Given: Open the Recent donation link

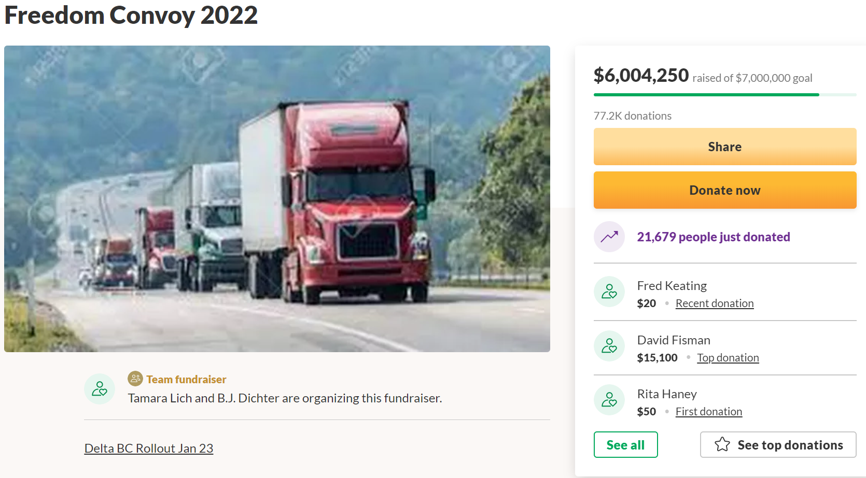Looking at the screenshot, I should click(x=714, y=303).
